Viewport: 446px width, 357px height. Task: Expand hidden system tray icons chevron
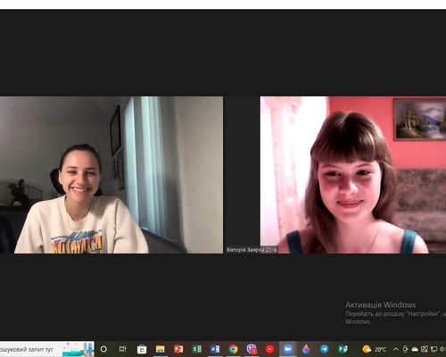(x=396, y=349)
